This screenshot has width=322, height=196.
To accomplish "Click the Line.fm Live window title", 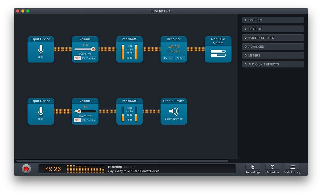I will point(161,11).
